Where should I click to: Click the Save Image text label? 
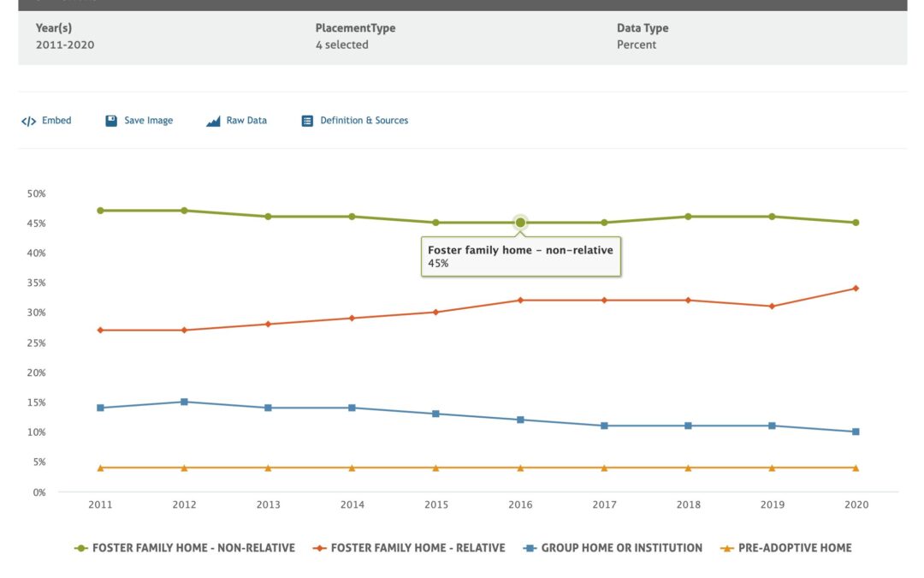pyautogui.click(x=148, y=121)
